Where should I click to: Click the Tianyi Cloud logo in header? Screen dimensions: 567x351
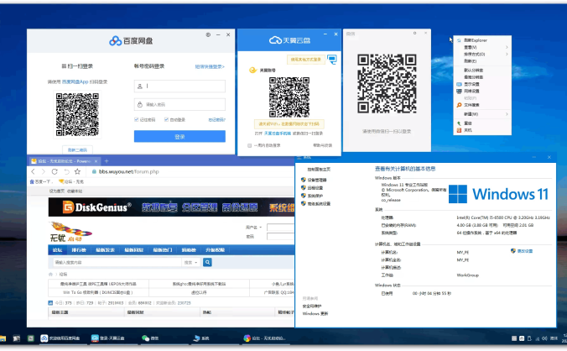[289, 40]
